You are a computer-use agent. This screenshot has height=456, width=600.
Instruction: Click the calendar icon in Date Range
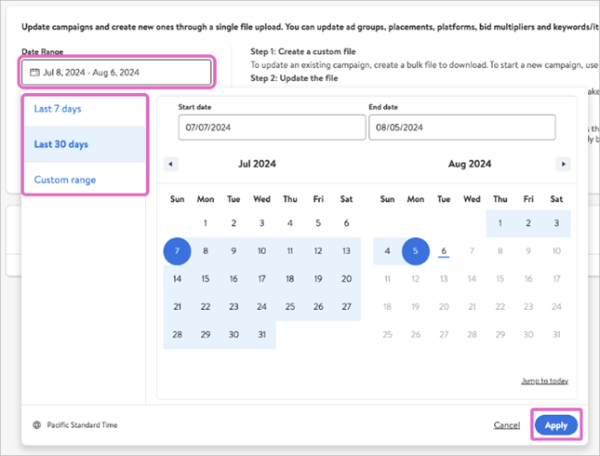(34, 72)
